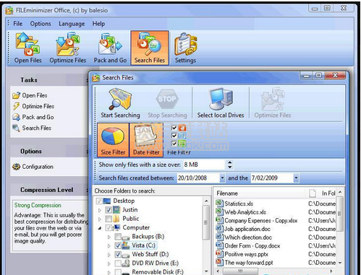The height and width of the screenshot is (275, 361).
Task: Click Open Files task in Tasks panel
Action: tap(30, 95)
